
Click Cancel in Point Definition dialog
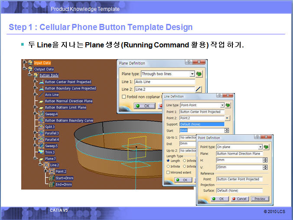click(239, 199)
